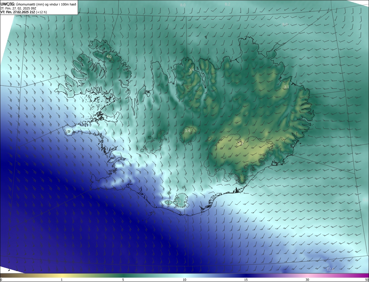
Task: Click the yellow band of the color scale
Action: click(62, 276)
